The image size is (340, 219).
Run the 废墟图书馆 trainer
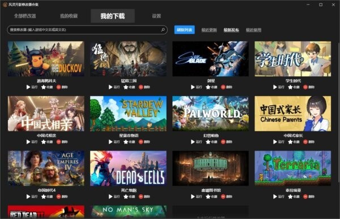tap(196, 197)
